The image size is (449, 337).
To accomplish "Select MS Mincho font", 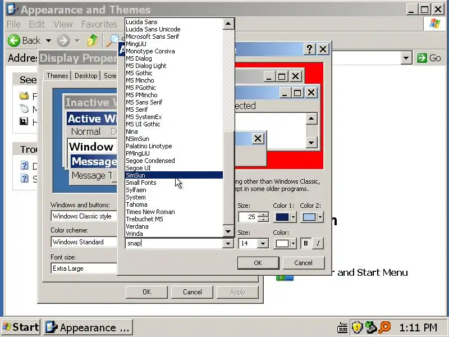I will click(174, 80).
